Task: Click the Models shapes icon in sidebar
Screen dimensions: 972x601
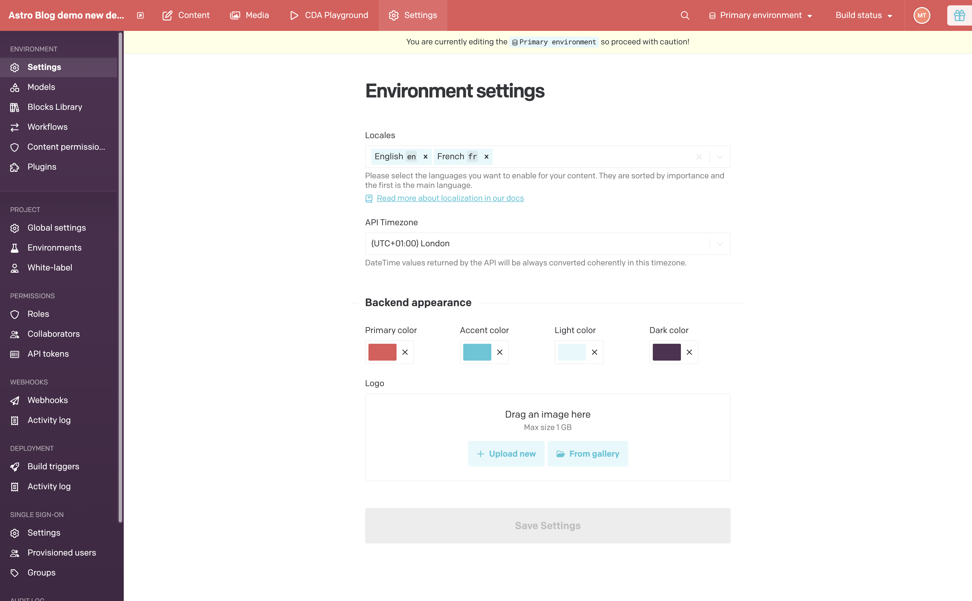Action: pos(15,87)
